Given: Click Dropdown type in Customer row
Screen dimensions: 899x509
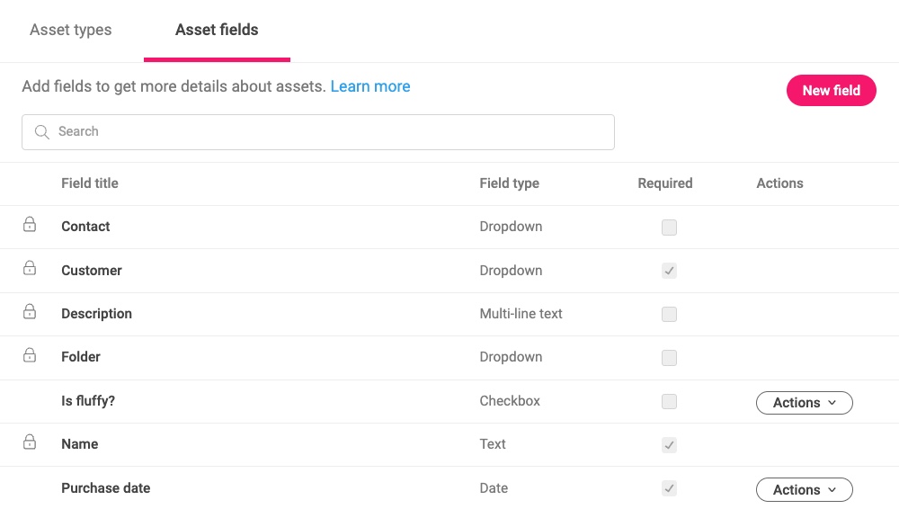Looking at the screenshot, I should click(511, 271).
